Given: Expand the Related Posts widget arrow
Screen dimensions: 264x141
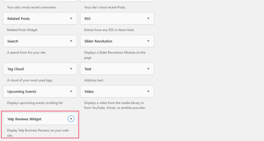Looking at the screenshot, I should tap(71, 19).
